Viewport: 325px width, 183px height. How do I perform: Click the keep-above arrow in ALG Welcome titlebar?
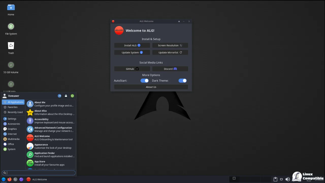[x=179, y=21]
